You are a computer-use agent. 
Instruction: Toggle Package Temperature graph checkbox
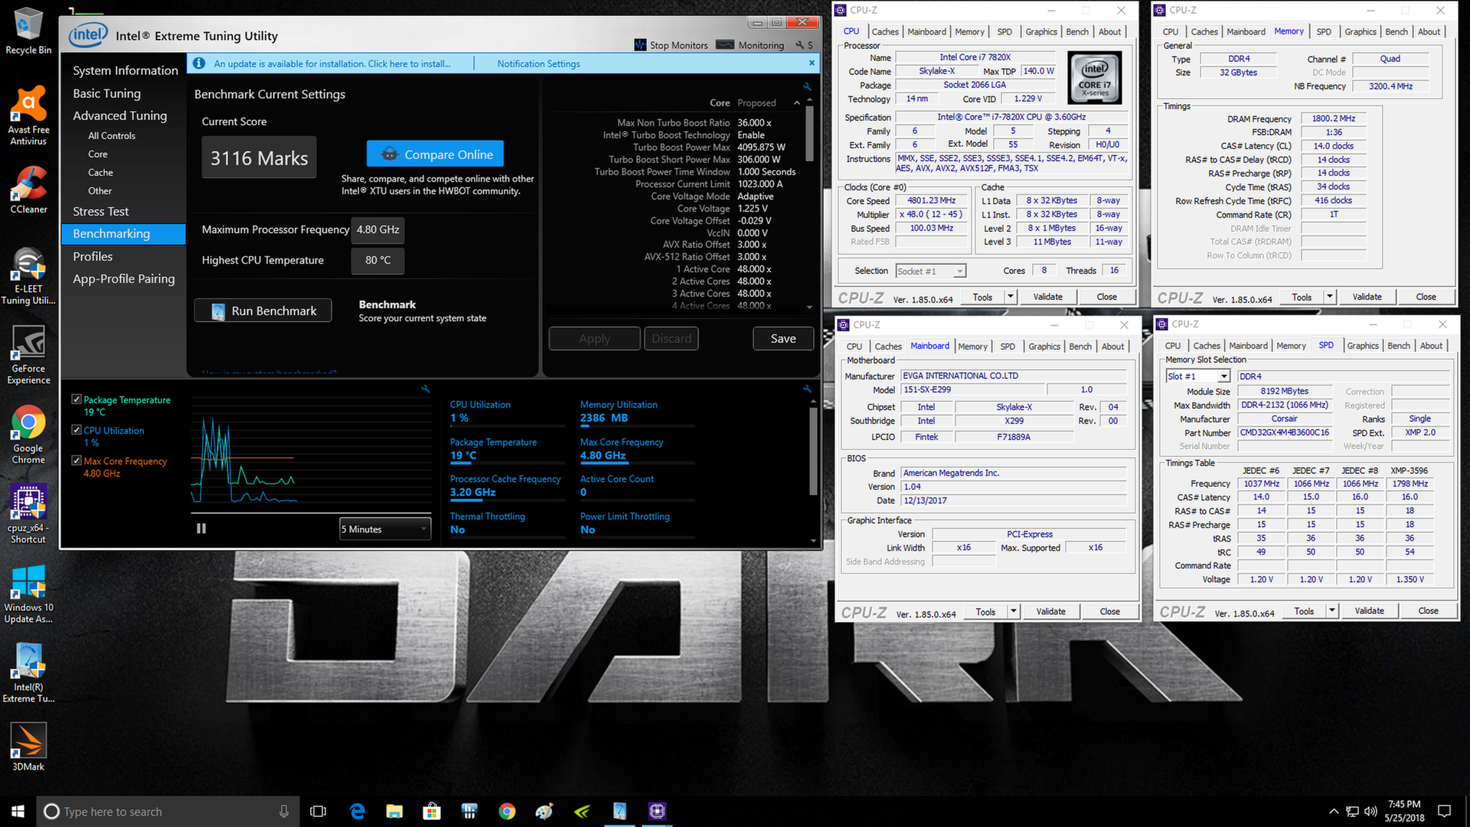77,399
